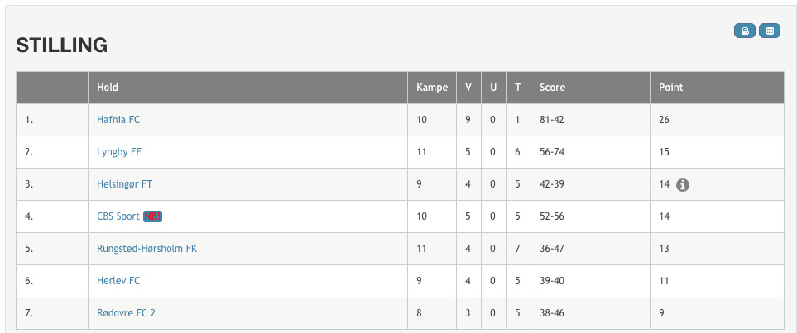Click the STILLING heading
This screenshot has height=333, width=797.
[61, 45]
